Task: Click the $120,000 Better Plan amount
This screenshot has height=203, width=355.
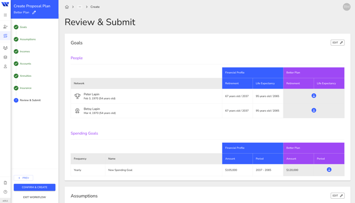Action: tap(292, 170)
